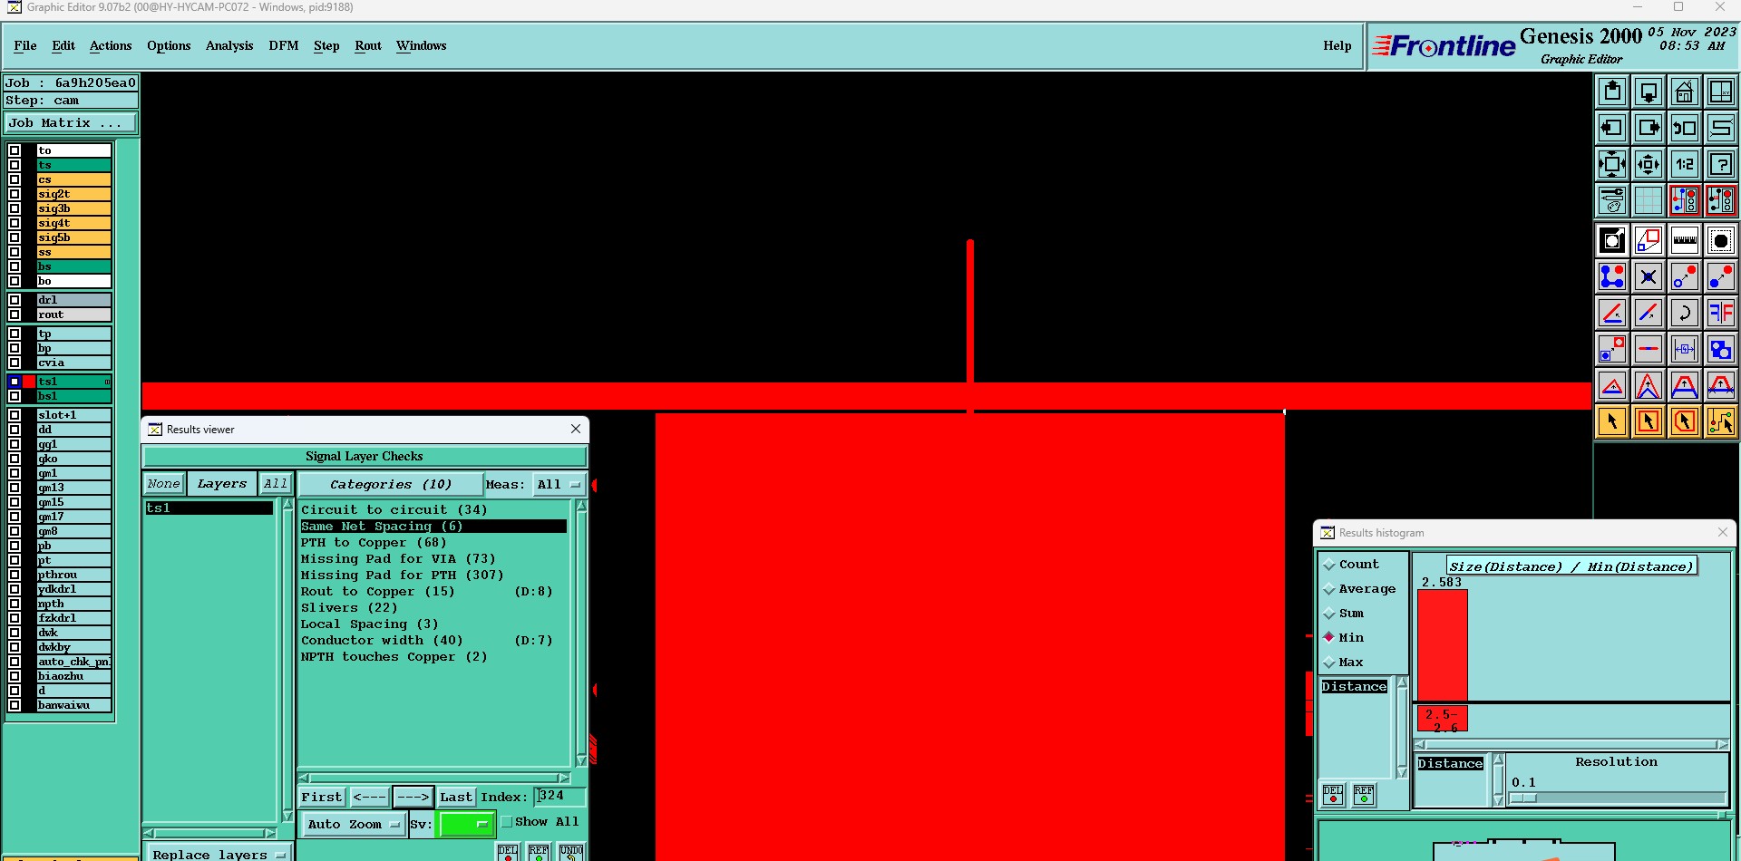Select the Average radio option
1741x861 pixels.
(1329, 589)
